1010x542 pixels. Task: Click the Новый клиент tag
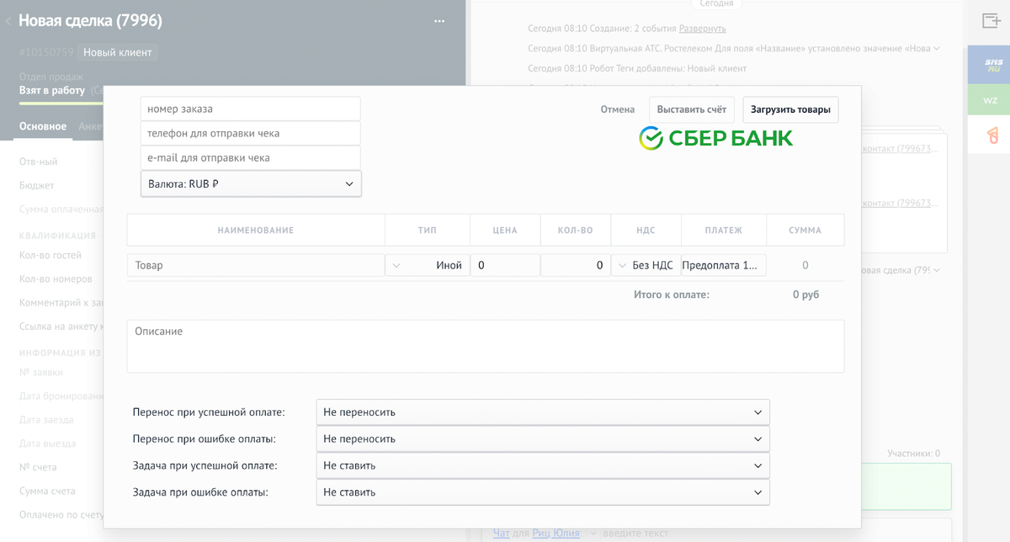[x=118, y=52]
